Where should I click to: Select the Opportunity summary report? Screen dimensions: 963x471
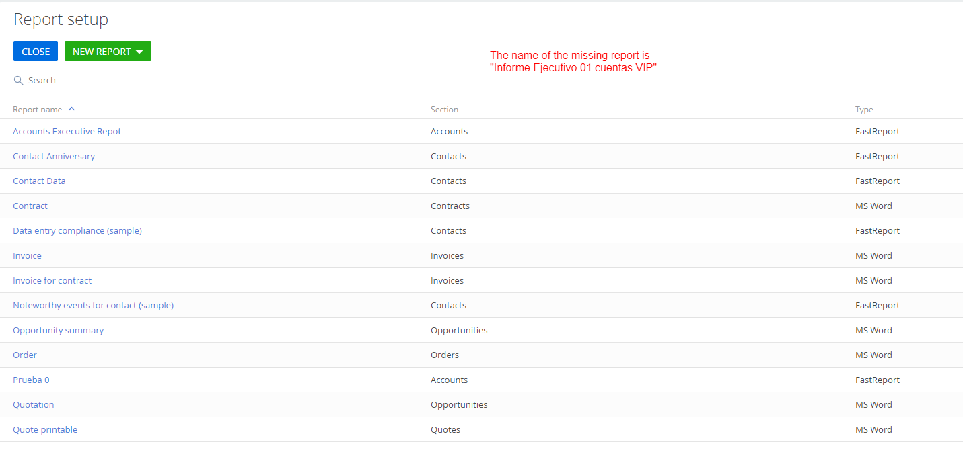58,330
